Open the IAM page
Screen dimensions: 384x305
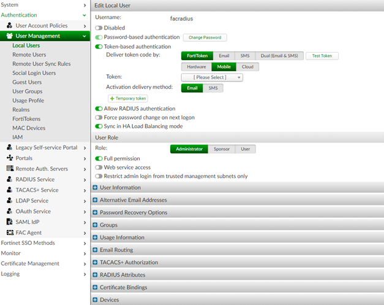(x=18, y=137)
